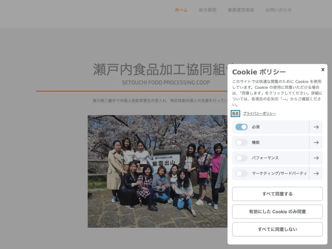Click the すべて同意する button

pos(278,194)
